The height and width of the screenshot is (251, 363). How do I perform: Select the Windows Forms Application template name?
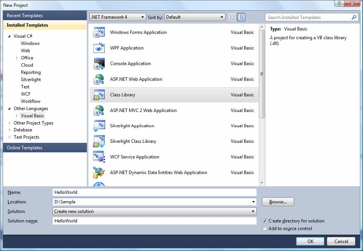tap(138, 32)
